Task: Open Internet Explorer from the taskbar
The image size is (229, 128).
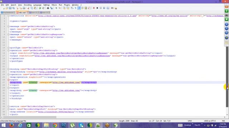Action: [x=20, y=125]
